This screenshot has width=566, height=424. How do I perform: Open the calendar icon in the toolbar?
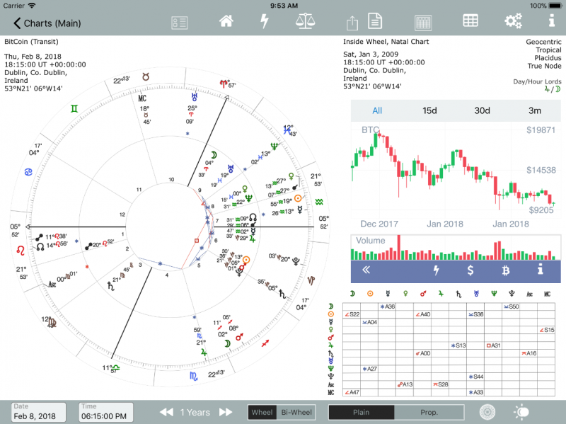point(423,22)
